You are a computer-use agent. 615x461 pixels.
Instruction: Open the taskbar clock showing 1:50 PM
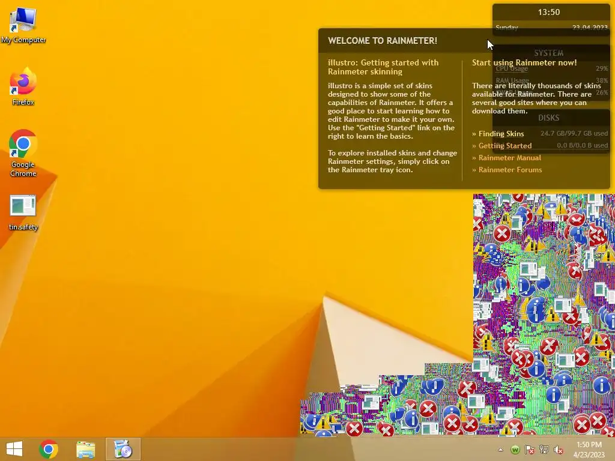(589, 450)
